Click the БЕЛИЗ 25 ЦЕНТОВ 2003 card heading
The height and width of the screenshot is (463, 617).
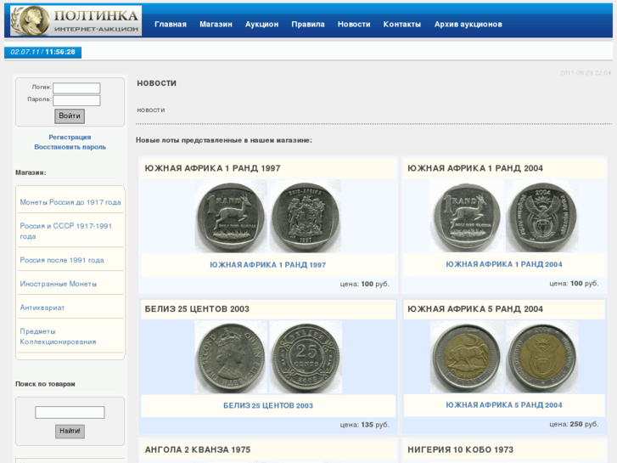197,309
